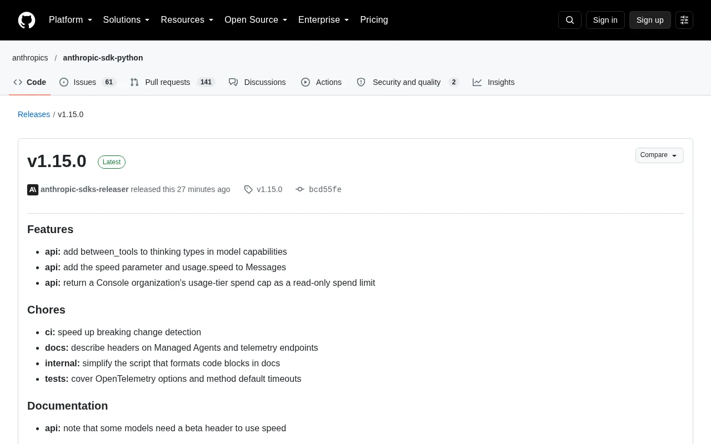
Task: Open commit bcd55fe link
Action: pos(325,190)
